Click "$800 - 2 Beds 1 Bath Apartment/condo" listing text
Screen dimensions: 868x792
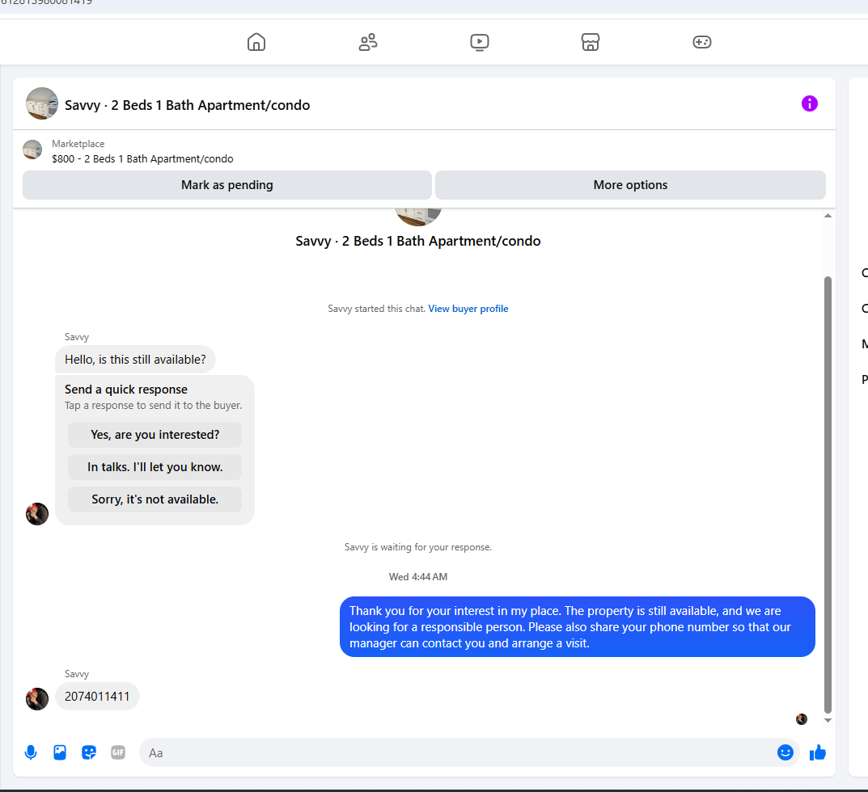142,158
